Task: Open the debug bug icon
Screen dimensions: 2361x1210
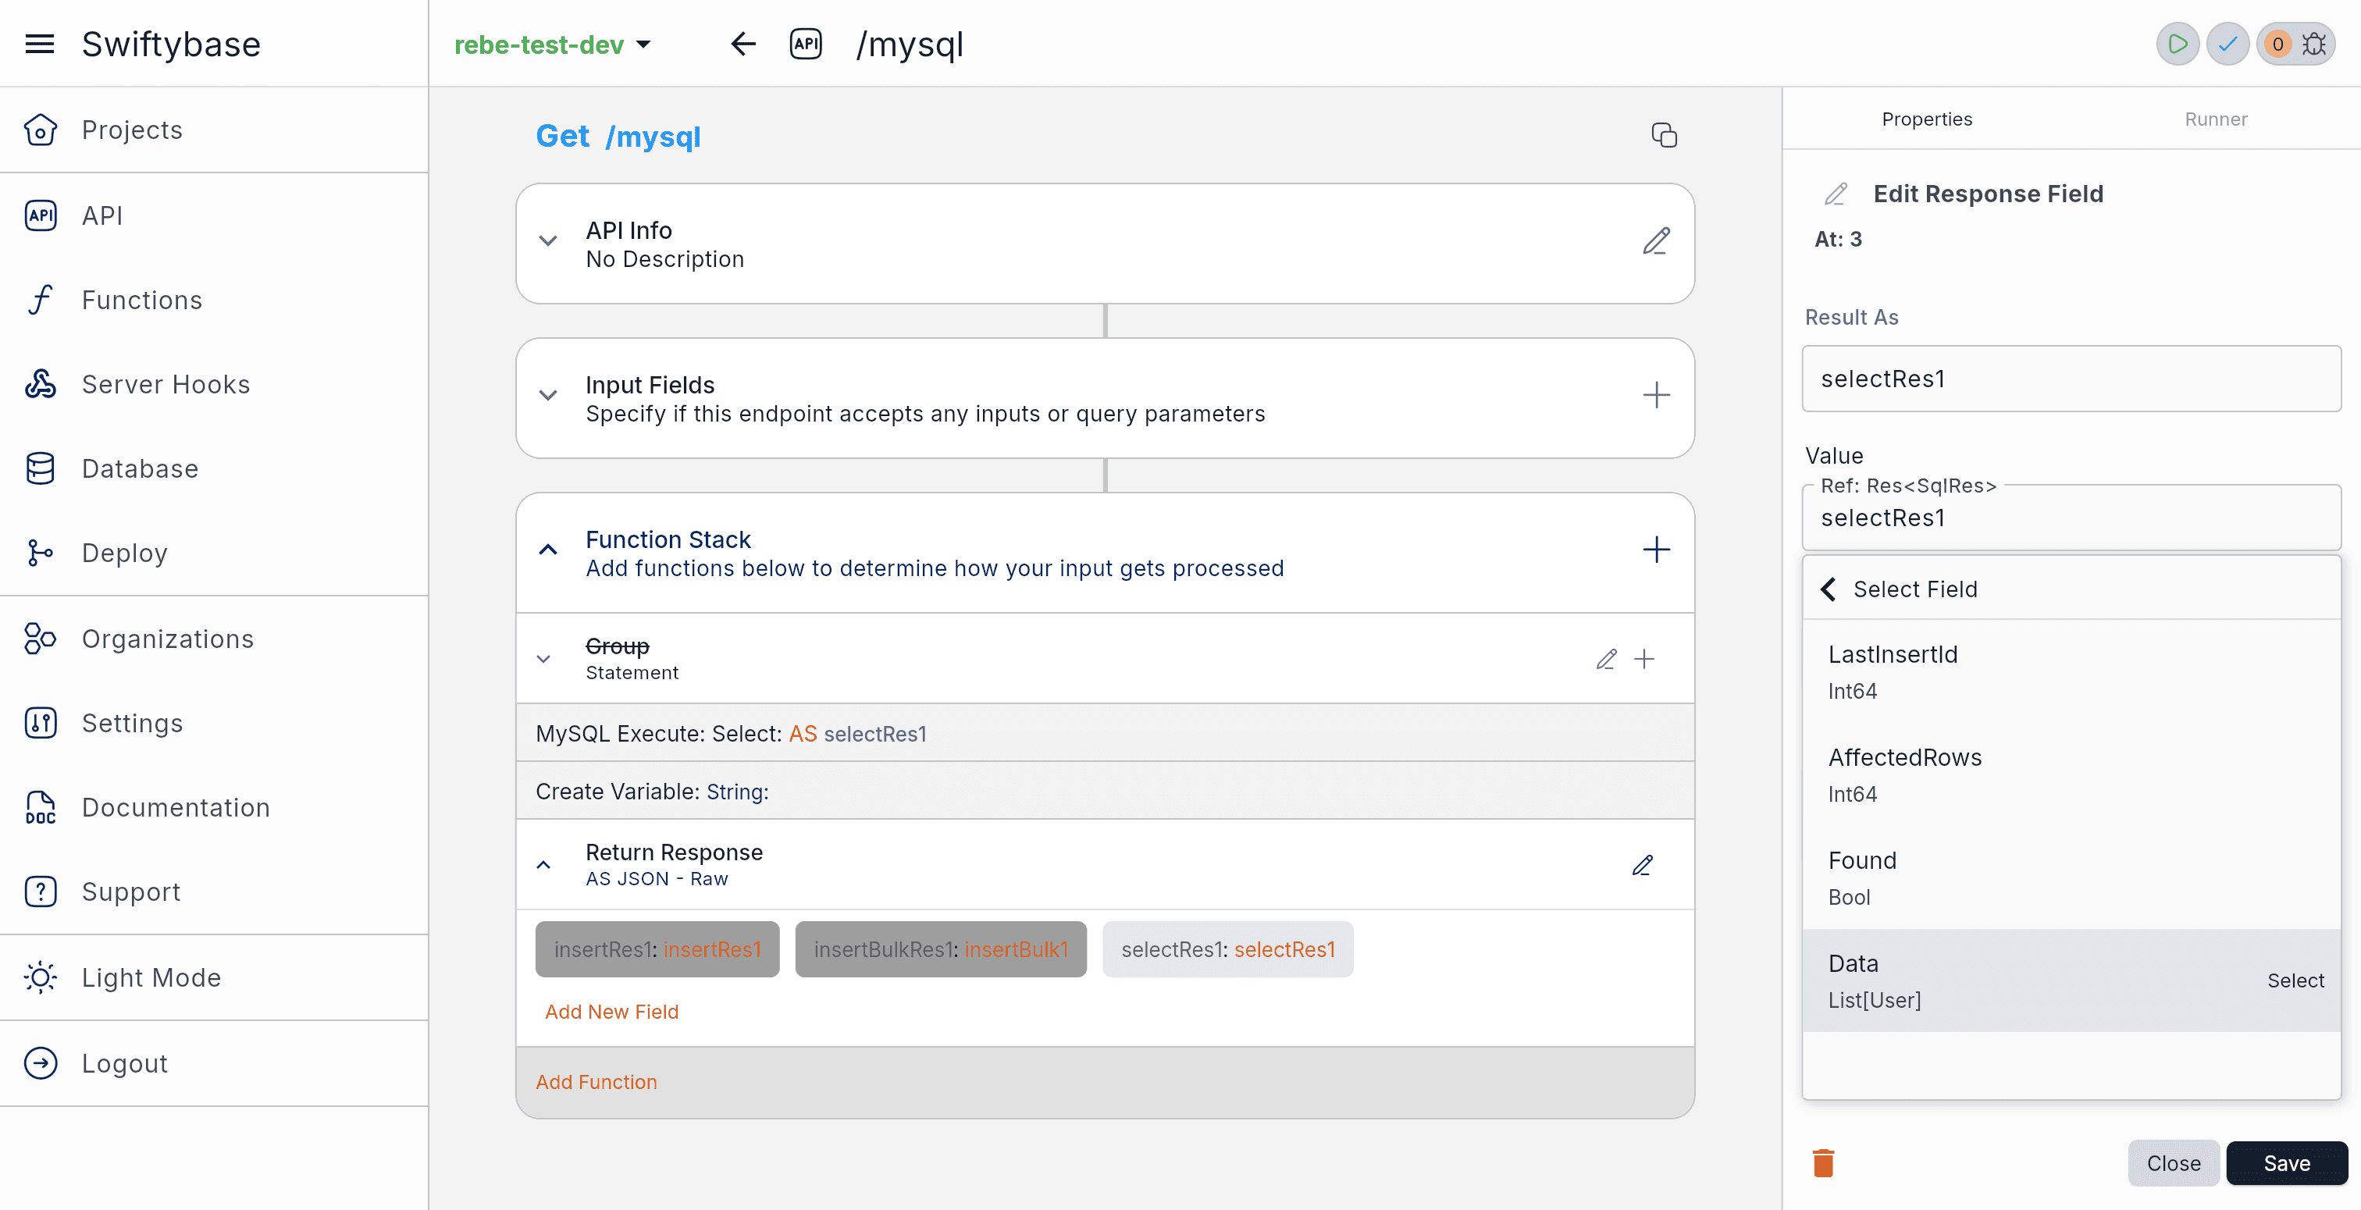Action: pos(2315,44)
